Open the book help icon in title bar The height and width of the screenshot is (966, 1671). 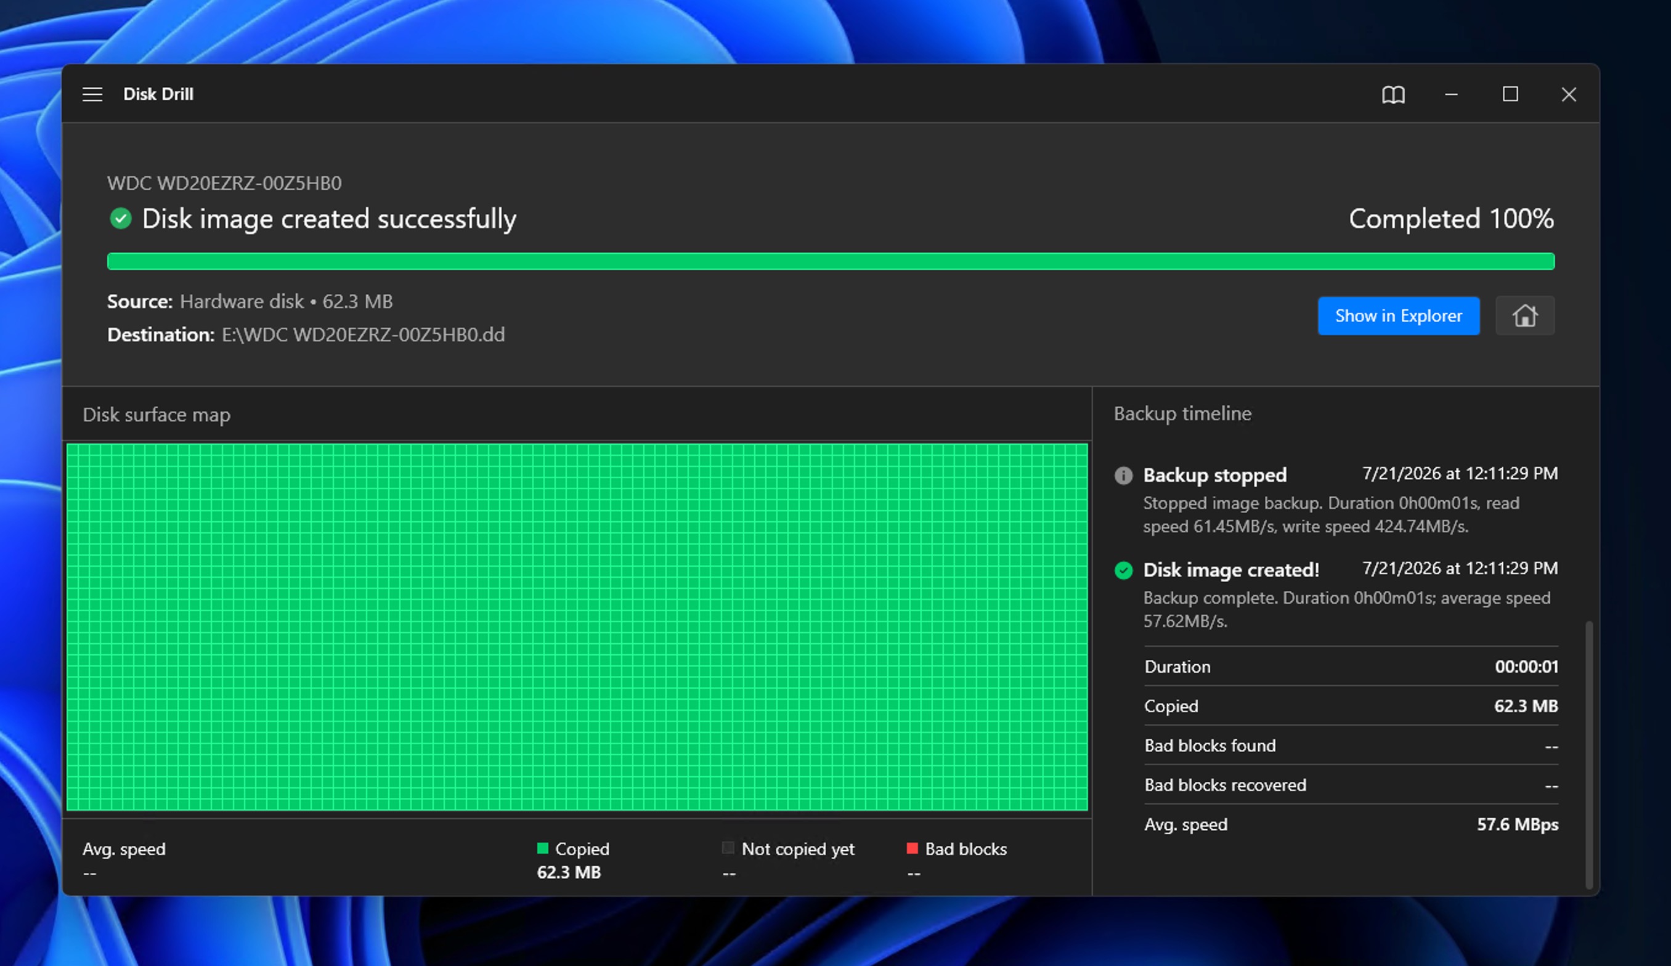[x=1393, y=95]
